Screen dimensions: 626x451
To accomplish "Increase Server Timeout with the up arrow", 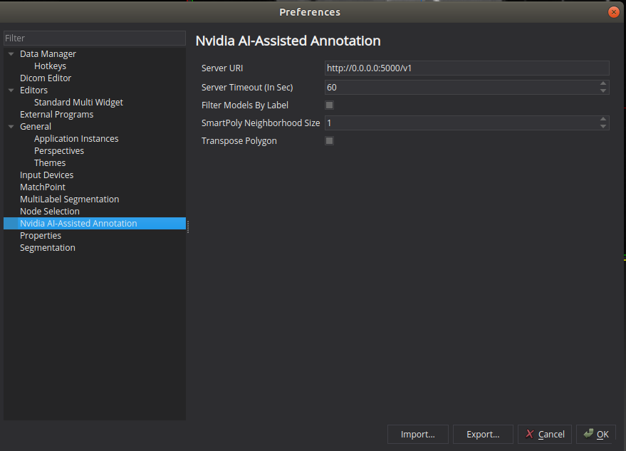I will [x=604, y=84].
